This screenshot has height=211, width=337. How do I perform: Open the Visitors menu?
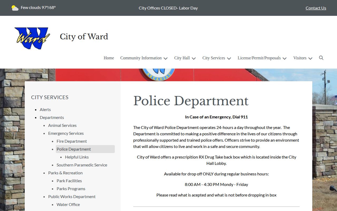click(300, 58)
